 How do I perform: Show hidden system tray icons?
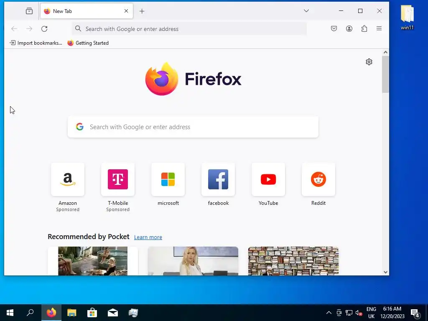click(x=329, y=313)
